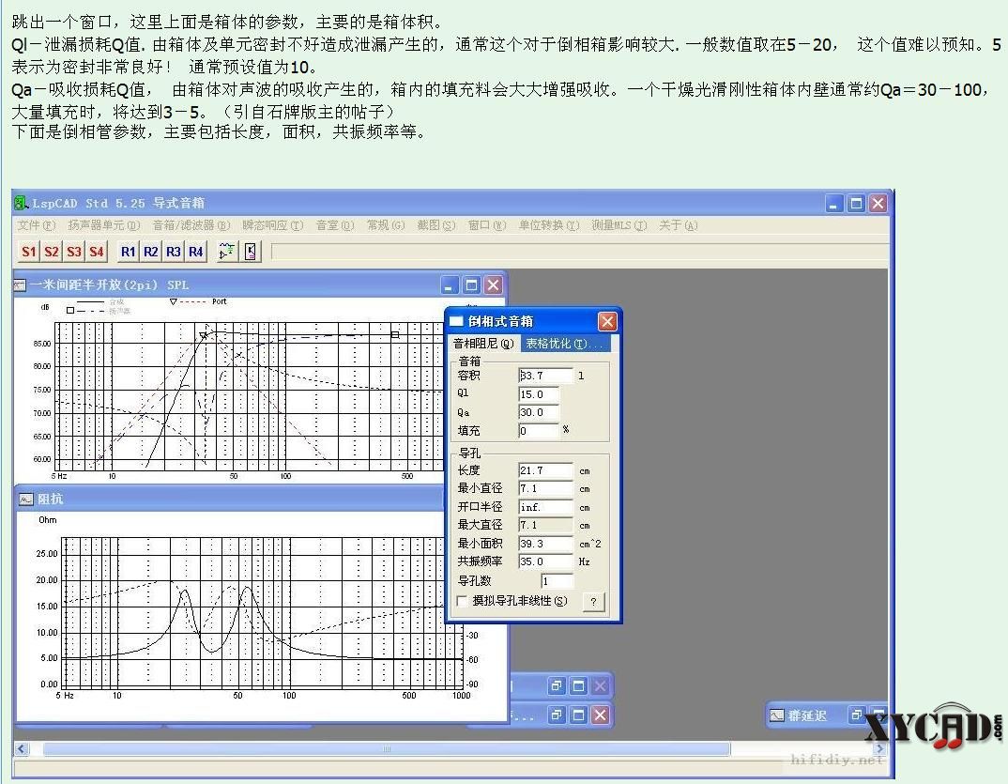Open the 截图 menu

(436, 225)
